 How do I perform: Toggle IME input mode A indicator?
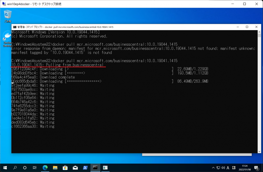click(x=228, y=168)
